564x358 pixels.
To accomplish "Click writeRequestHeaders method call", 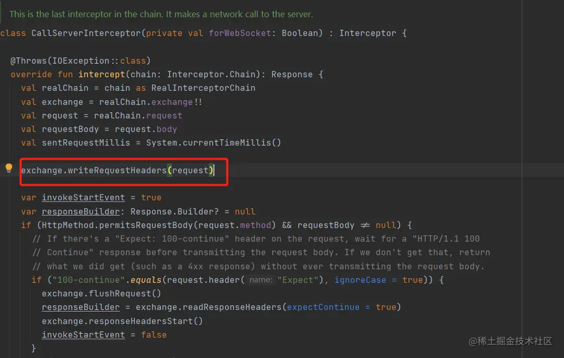I will [x=117, y=171].
